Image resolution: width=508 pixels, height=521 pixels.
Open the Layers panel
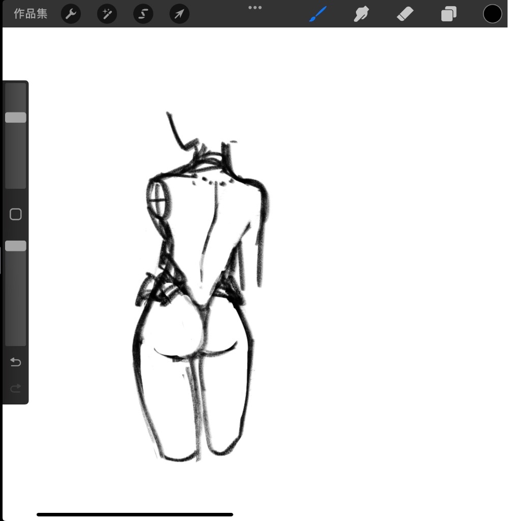point(449,14)
